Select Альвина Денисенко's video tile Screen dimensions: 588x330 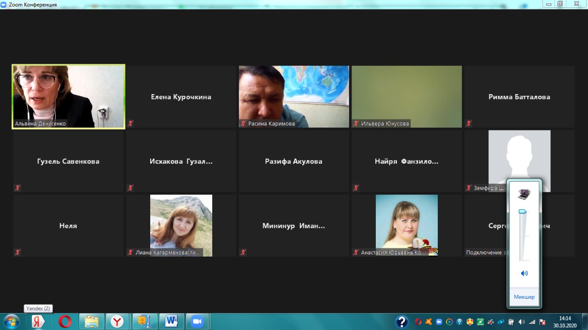point(68,96)
